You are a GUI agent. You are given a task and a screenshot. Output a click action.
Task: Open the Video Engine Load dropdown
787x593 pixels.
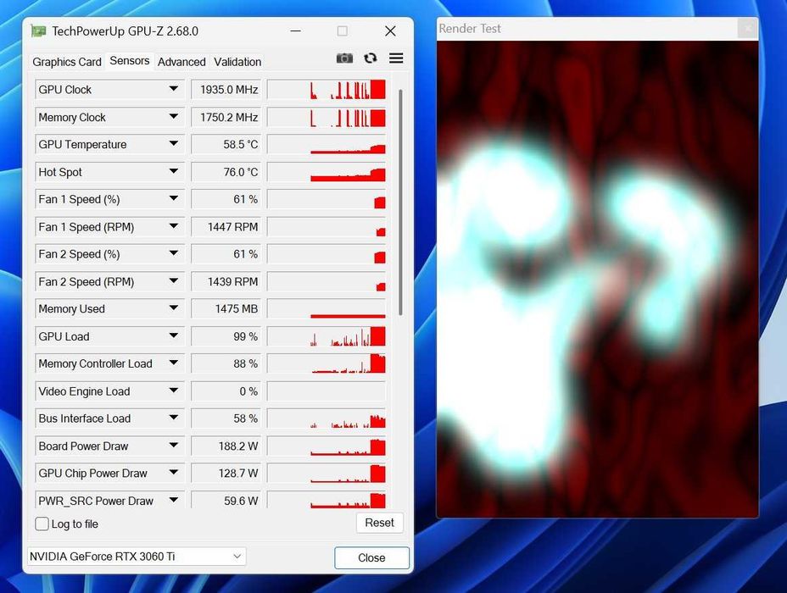click(x=174, y=390)
